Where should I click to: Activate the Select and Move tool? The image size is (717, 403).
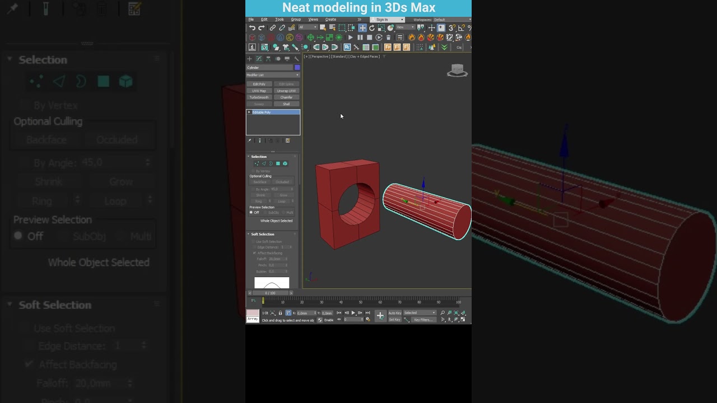pyautogui.click(x=362, y=28)
